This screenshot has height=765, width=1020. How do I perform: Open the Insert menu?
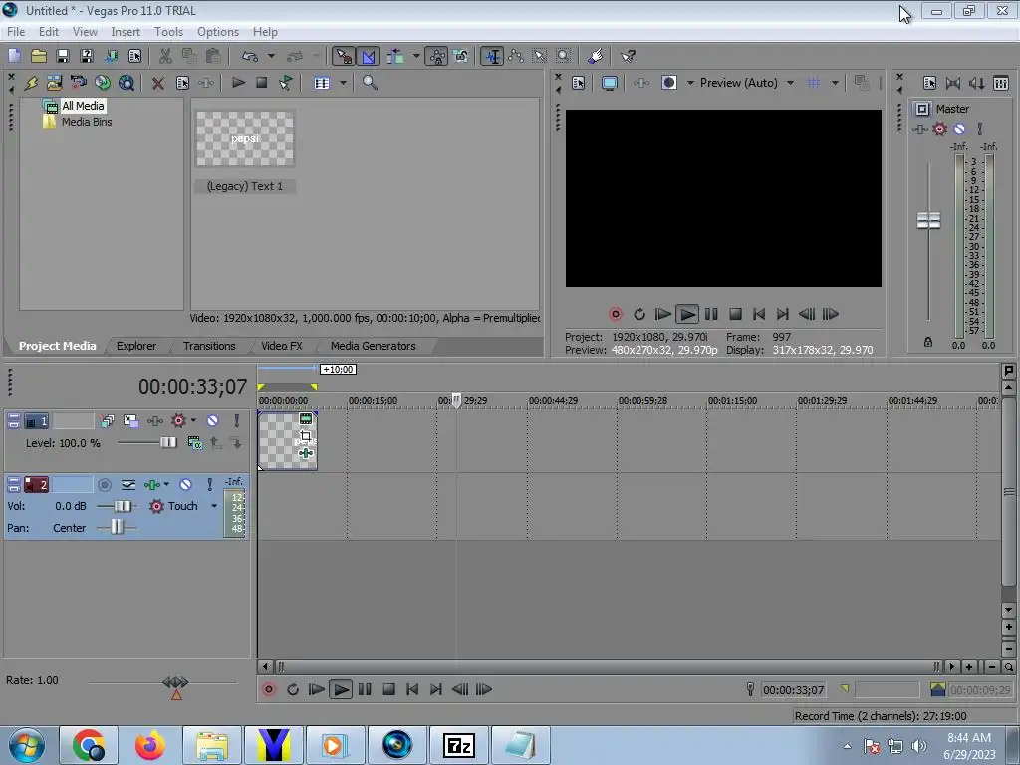(126, 31)
